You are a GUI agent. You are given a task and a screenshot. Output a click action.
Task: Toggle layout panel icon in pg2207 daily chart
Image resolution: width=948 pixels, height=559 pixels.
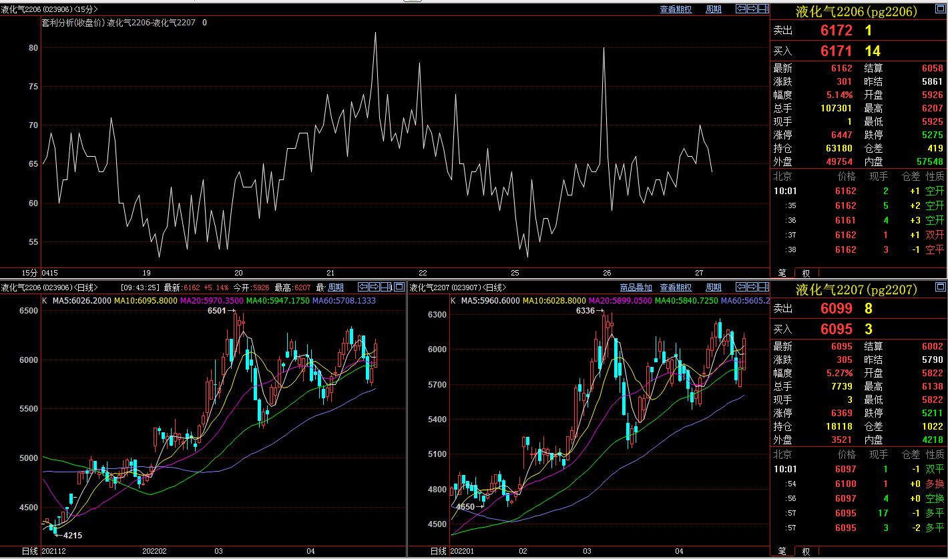click(x=764, y=287)
